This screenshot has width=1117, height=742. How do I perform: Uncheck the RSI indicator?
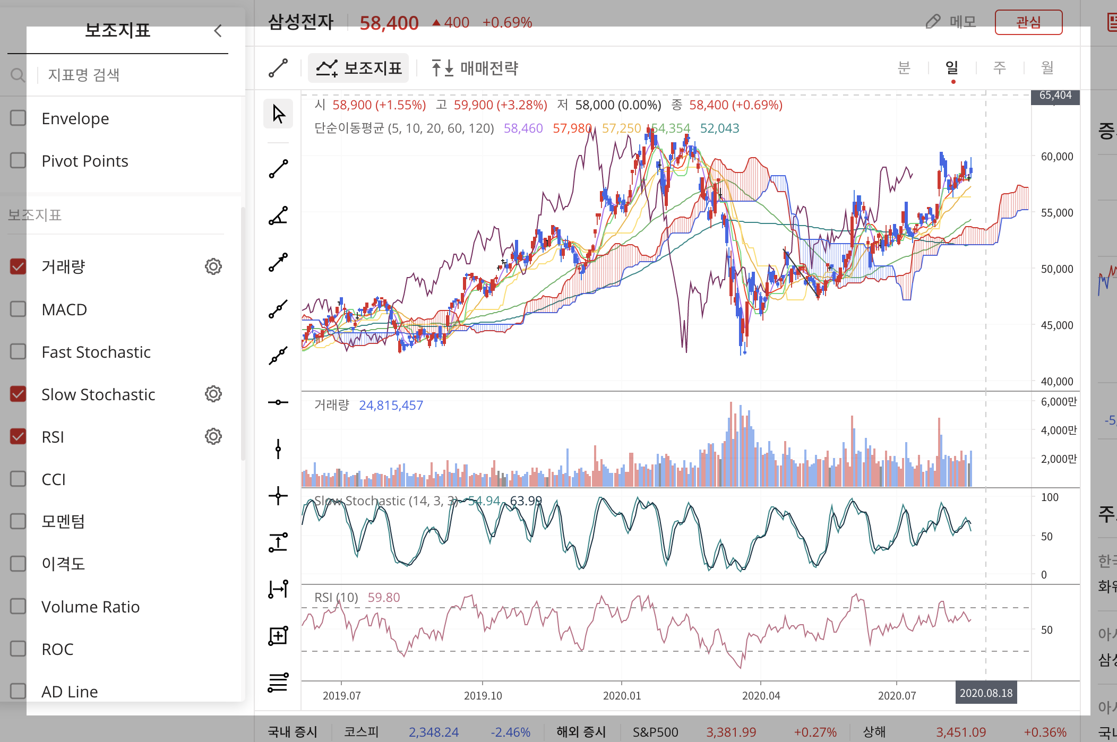coord(18,436)
